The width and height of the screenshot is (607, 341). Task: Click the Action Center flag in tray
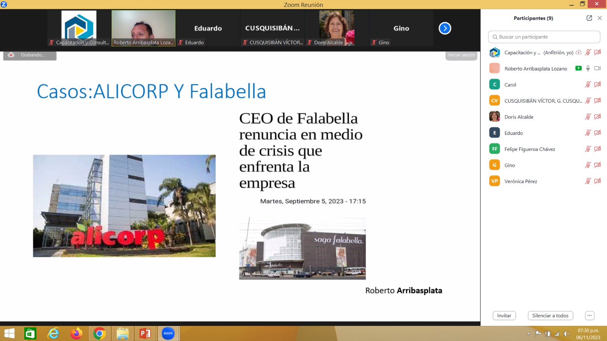[538, 334]
